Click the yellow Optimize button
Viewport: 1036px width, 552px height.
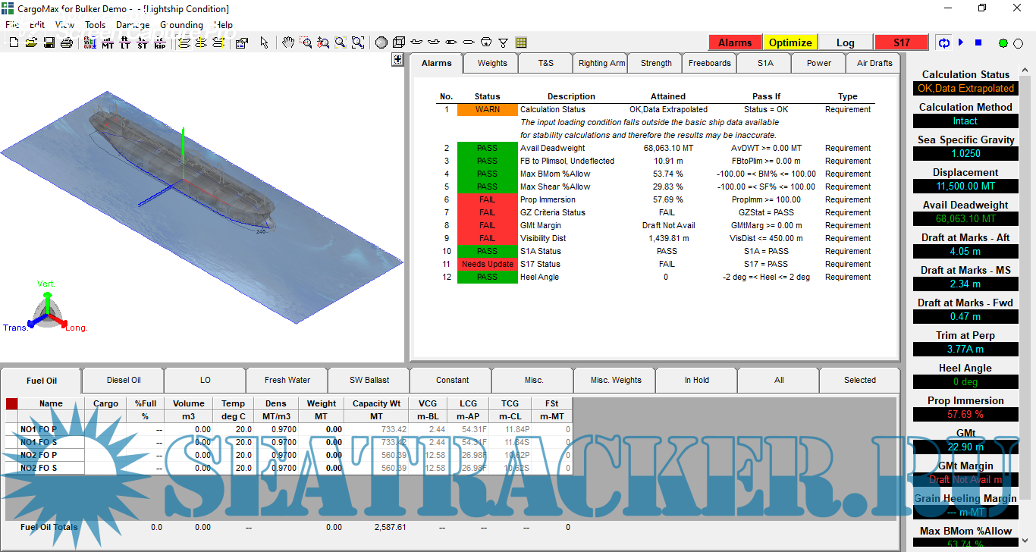coord(790,42)
